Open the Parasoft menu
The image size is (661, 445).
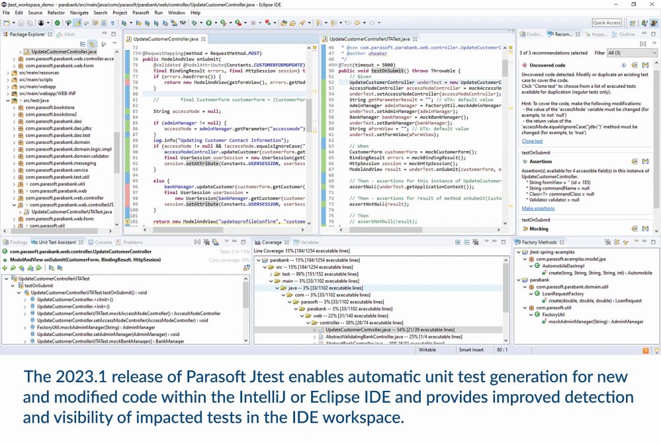pyautogui.click(x=140, y=13)
